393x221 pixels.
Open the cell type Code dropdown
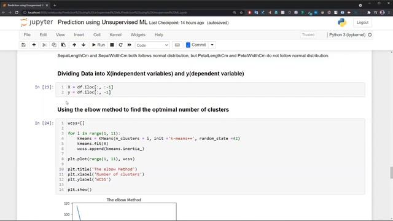point(152,45)
